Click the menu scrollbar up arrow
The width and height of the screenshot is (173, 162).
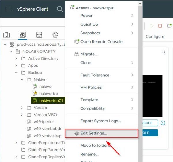[140, 3]
